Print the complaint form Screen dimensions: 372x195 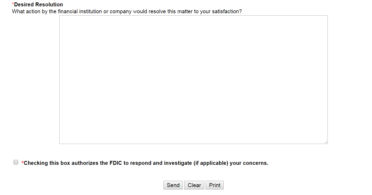tap(215, 185)
